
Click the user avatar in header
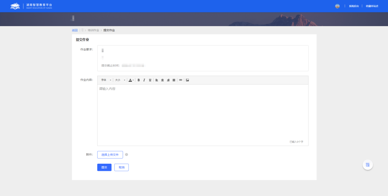[337, 6]
